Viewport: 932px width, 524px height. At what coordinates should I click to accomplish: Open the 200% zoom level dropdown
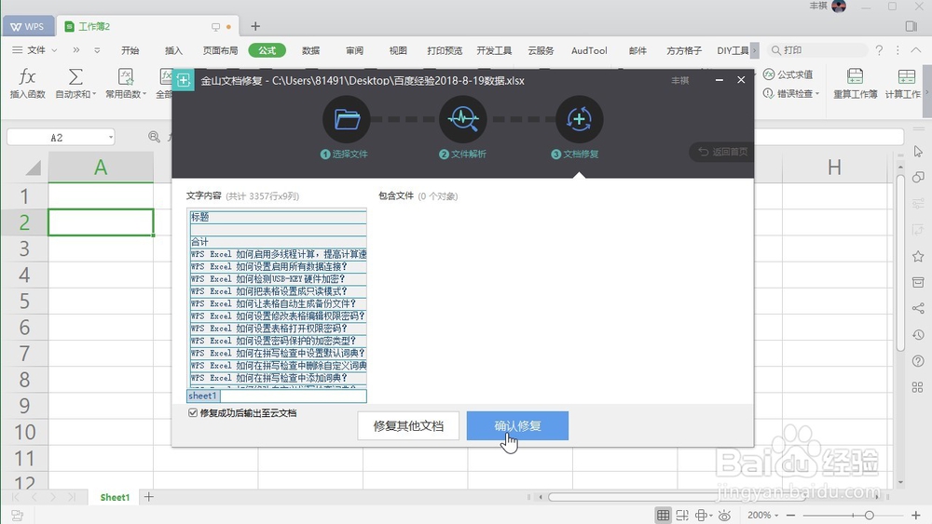point(777,515)
